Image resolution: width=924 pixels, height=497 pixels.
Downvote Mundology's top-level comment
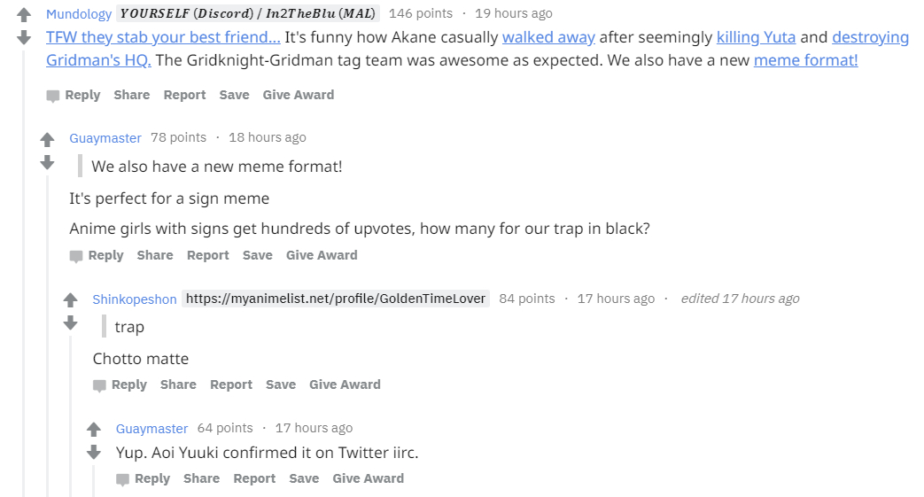[24, 37]
